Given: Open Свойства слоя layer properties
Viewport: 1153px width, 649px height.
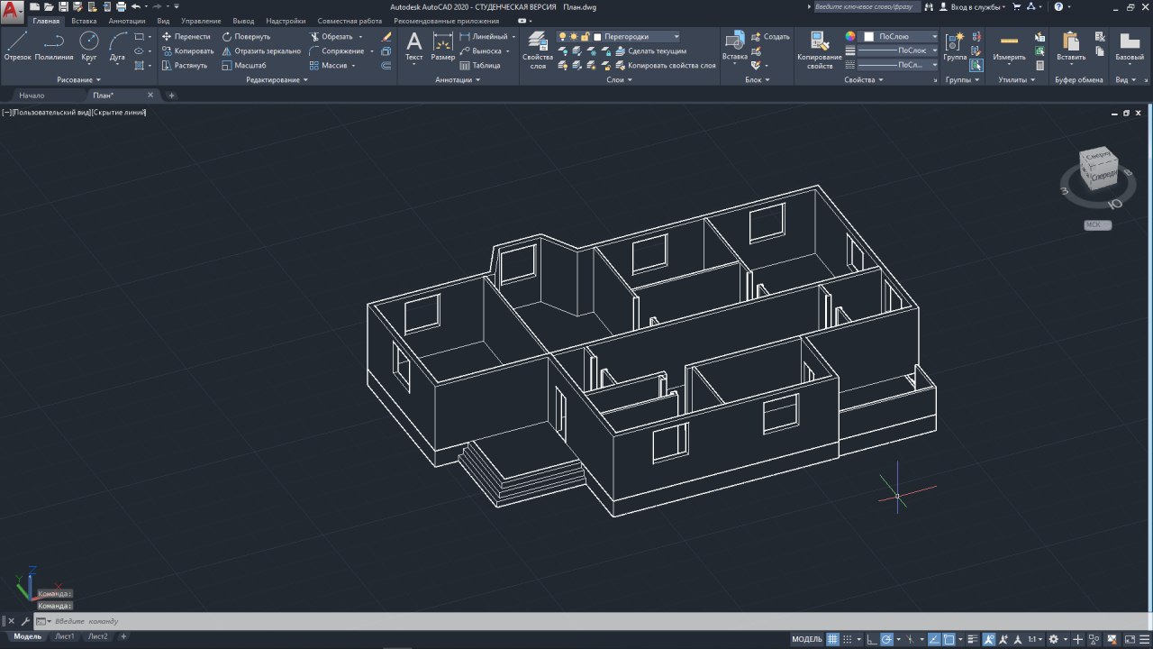Looking at the screenshot, I should tap(538, 49).
